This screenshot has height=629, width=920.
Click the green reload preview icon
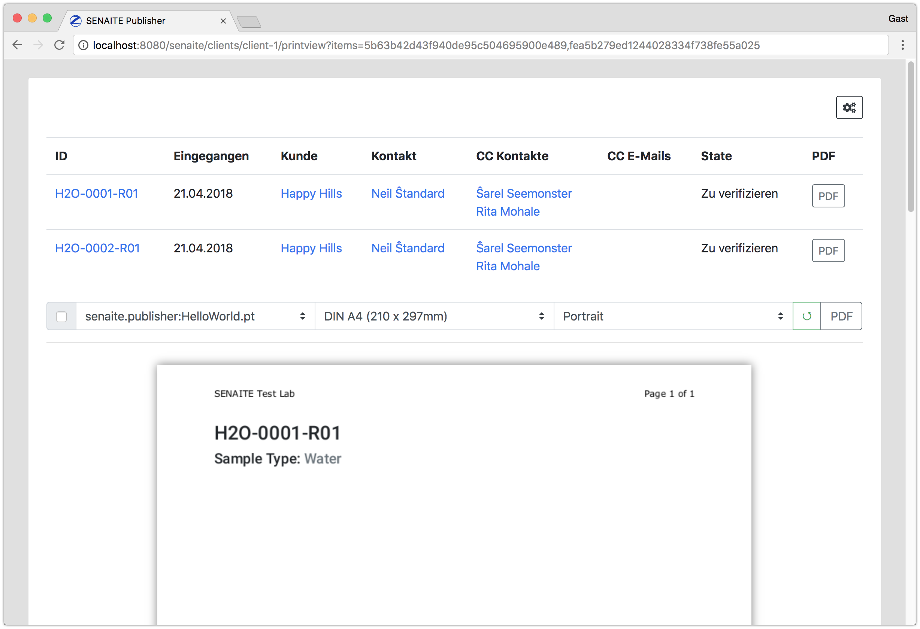coord(806,316)
